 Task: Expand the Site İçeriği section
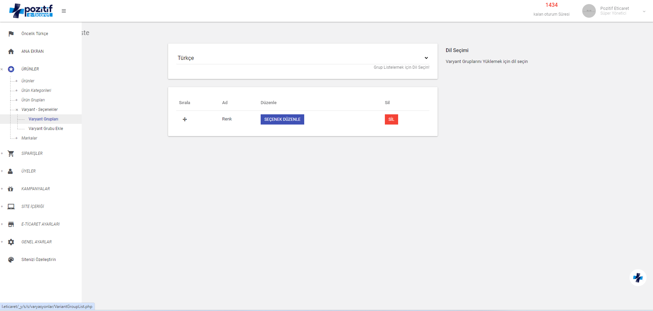click(x=2, y=207)
